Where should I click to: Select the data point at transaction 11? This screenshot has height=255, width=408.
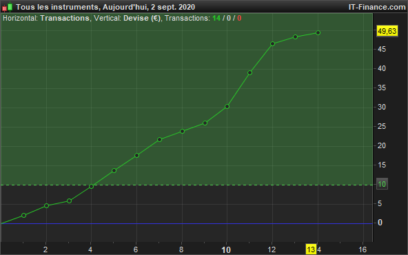click(x=249, y=73)
